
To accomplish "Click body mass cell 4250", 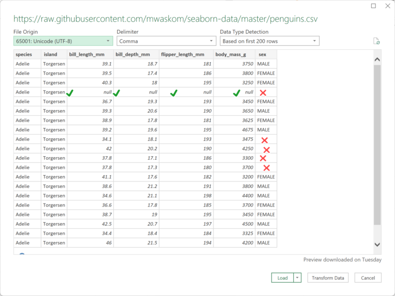I will click(235, 149).
